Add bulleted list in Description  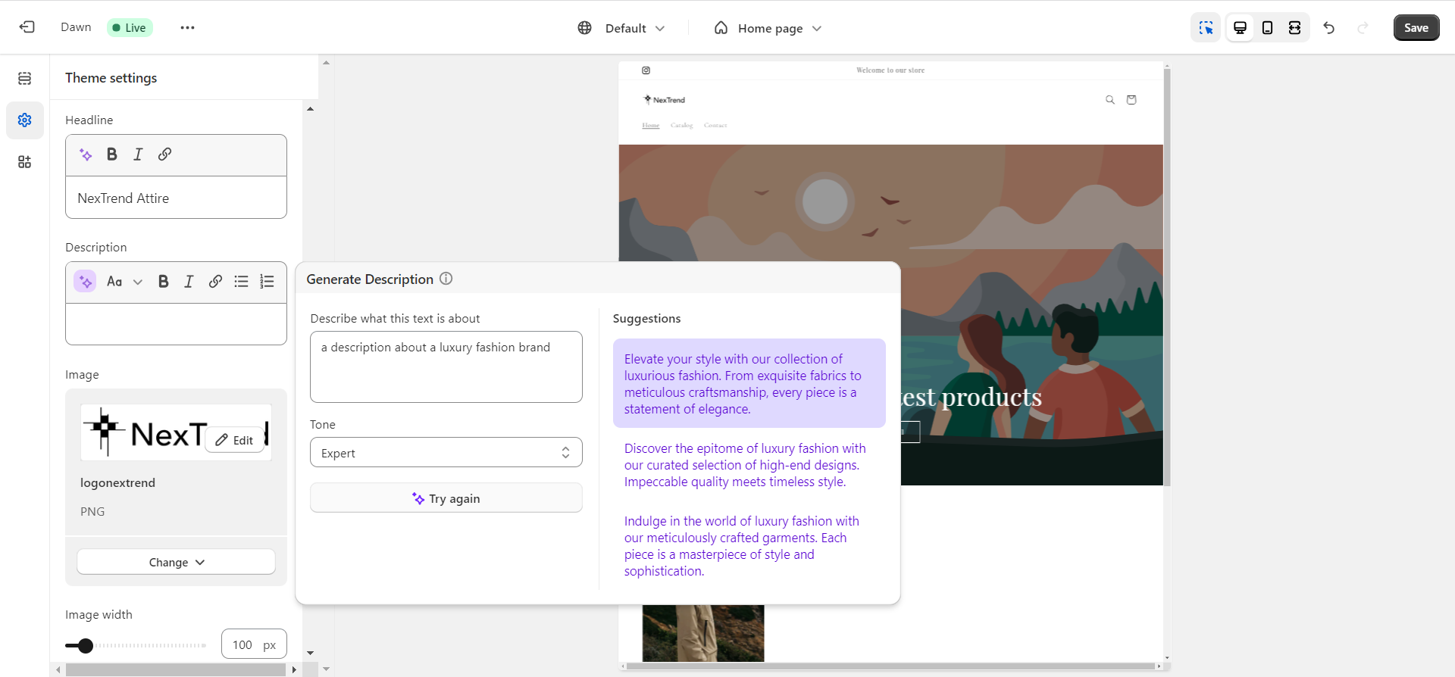click(241, 282)
